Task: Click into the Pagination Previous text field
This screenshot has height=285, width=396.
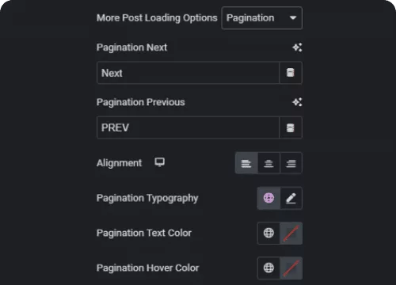Action: pyautogui.click(x=188, y=127)
